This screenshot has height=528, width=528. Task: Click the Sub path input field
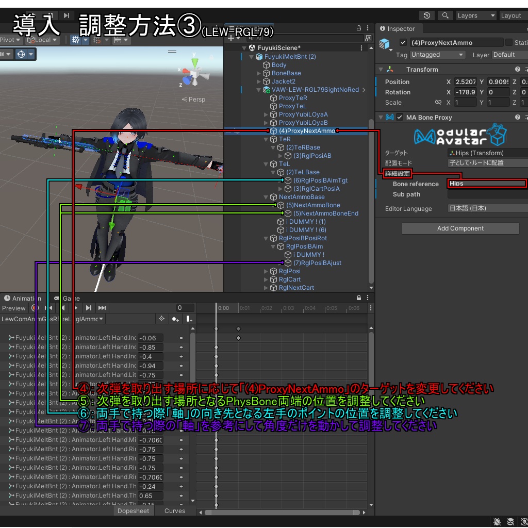[x=487, y=194]
